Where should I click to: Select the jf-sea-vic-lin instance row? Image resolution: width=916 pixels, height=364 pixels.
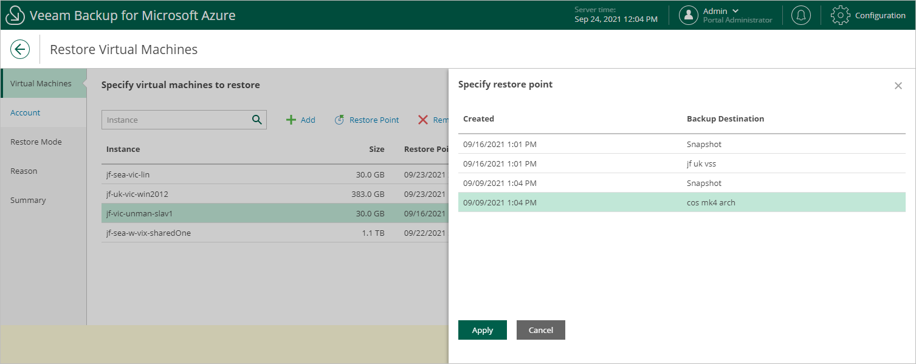click(x=275, y=174)
